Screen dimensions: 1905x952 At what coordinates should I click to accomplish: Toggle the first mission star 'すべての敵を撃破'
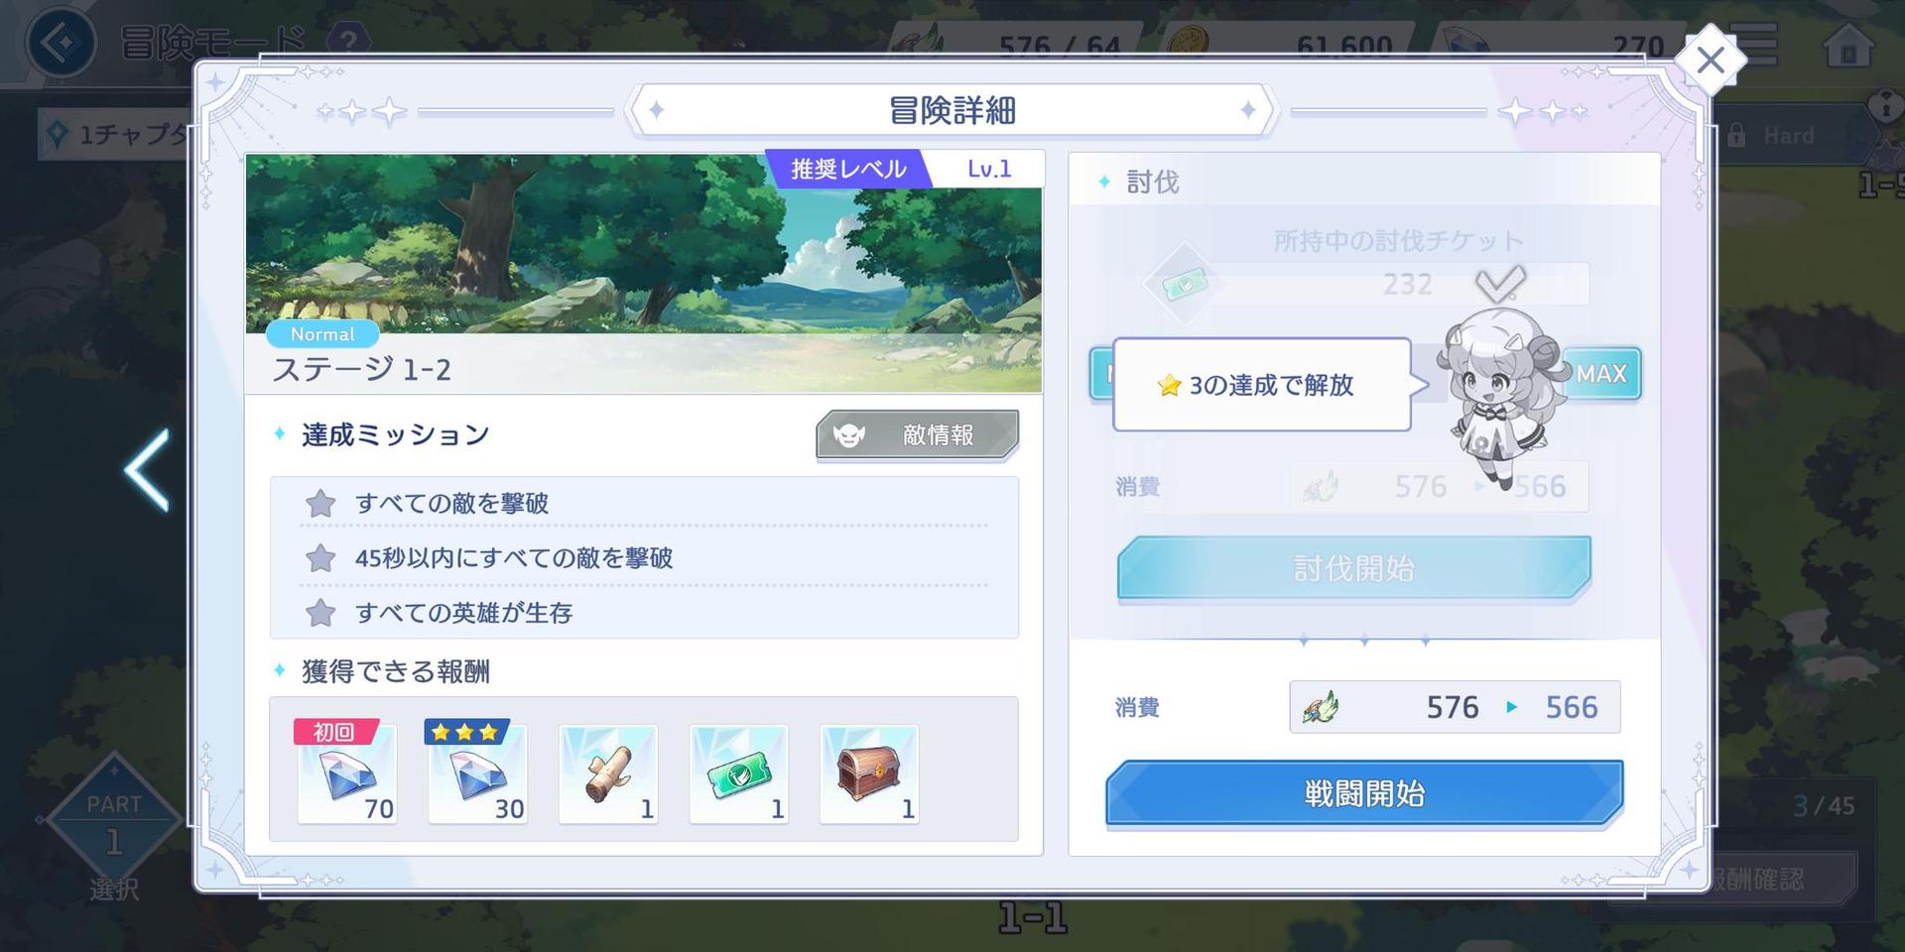point(320,504)
